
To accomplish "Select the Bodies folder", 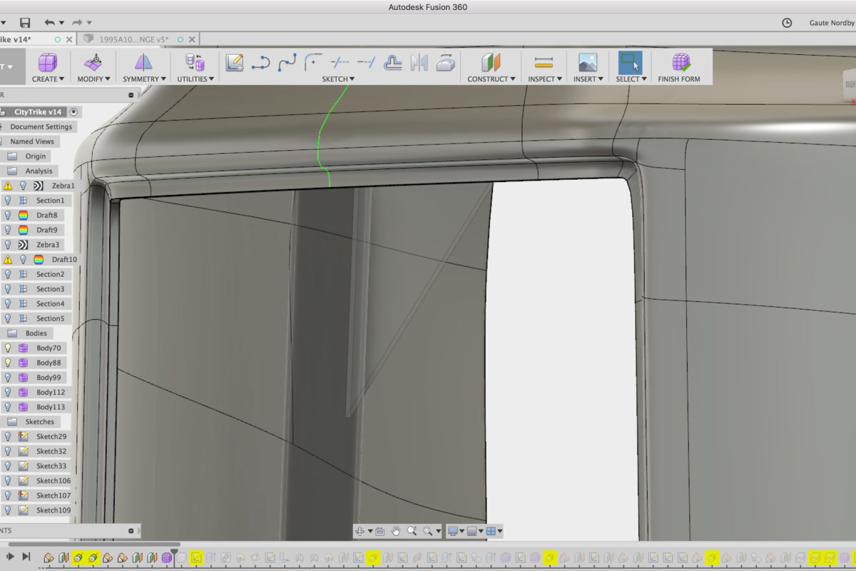I will coord(36,333).
